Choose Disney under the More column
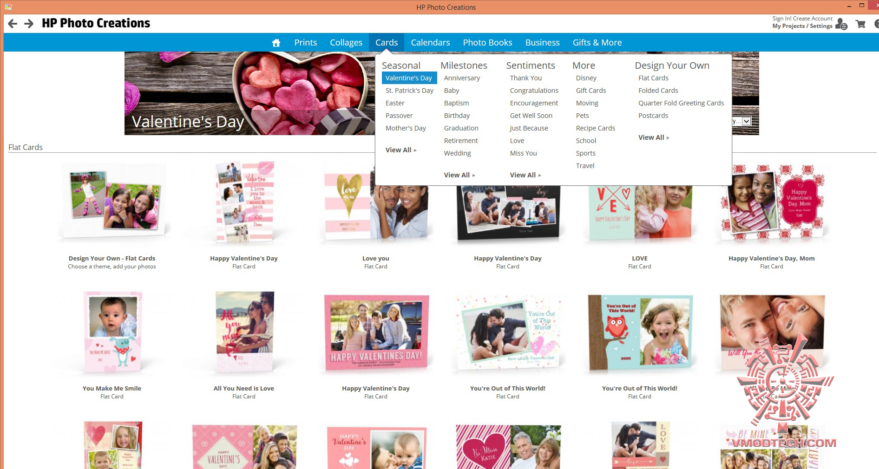Viewport: 879px width, 469px height. [586, 78]
